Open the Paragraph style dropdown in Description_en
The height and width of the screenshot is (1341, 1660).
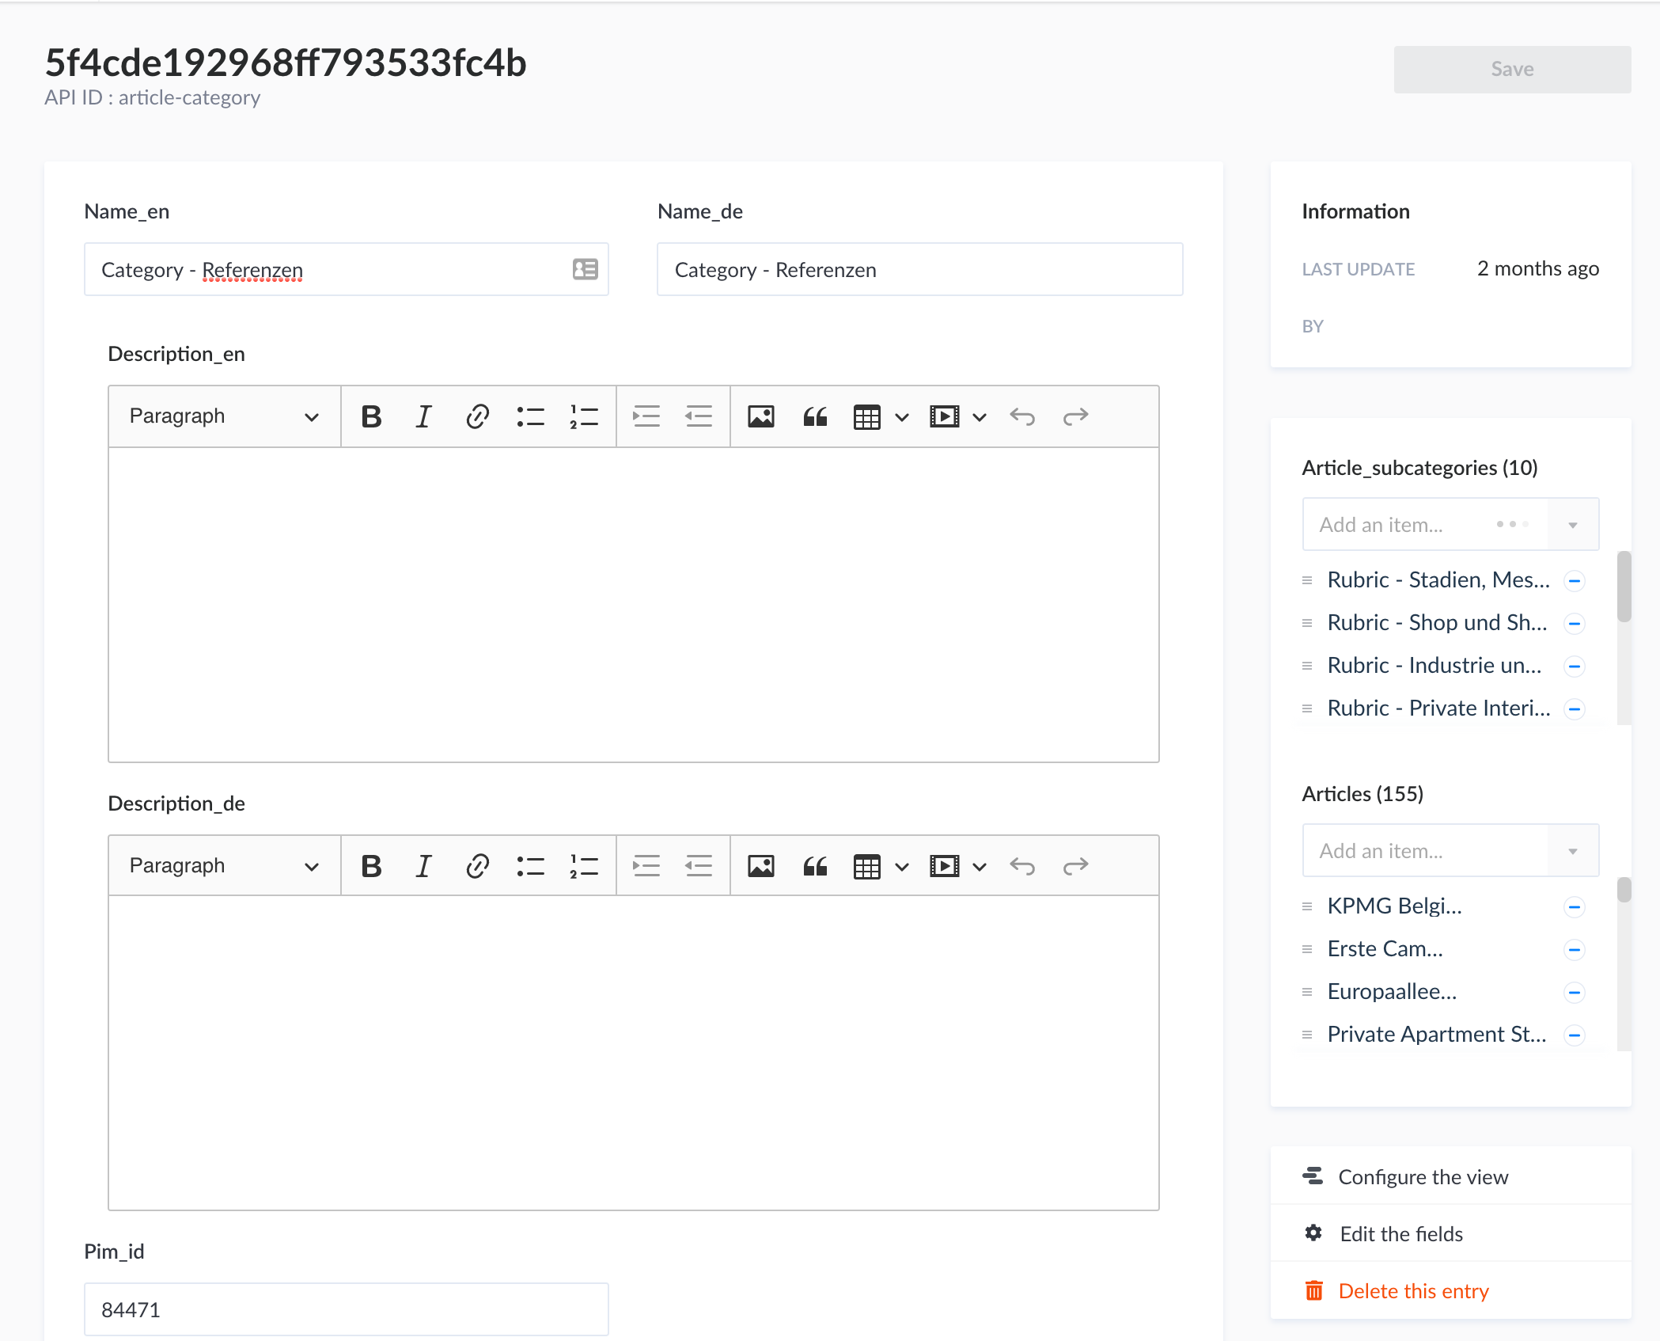224,416
